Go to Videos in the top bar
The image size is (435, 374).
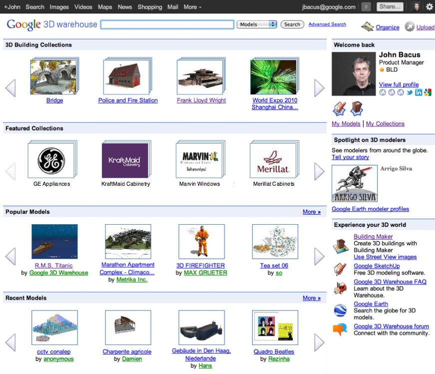[x=83, y=7]
